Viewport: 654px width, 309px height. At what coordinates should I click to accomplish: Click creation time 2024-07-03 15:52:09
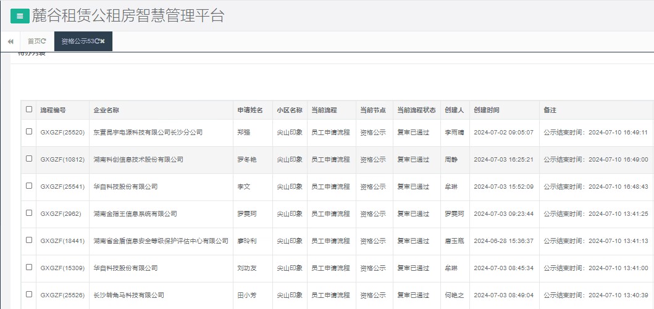(503, 187)
